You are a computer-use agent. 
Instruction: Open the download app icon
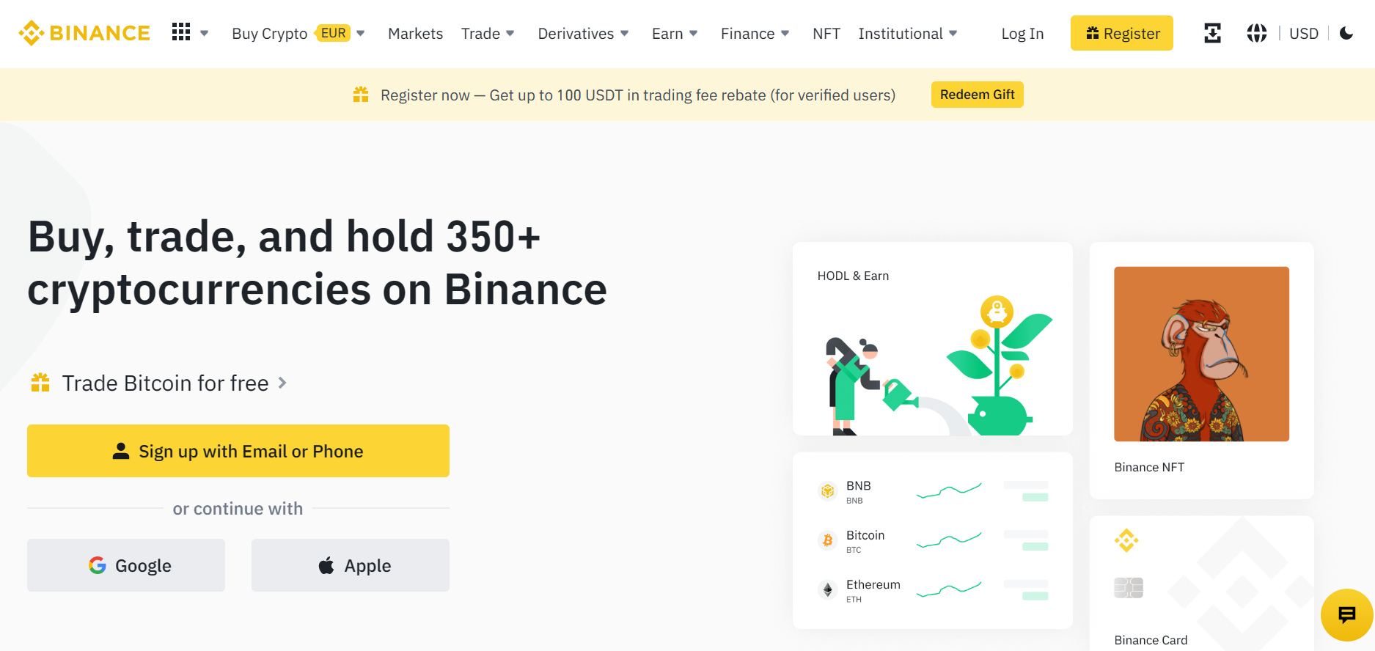[1212, 33]
